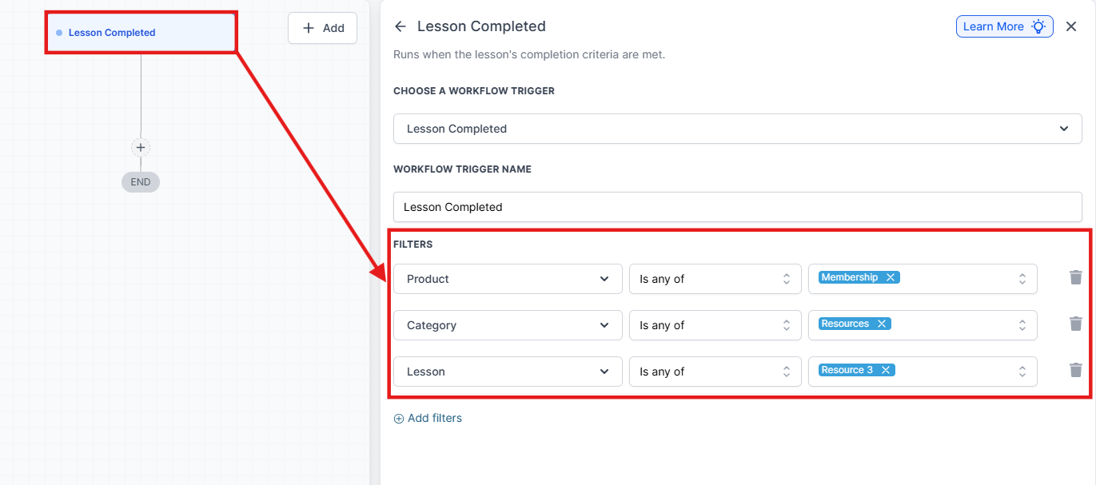The width and height of the screenshot is (1096, 485).
Task: Change the Product row 'Is any of' operator
Action: click(715, 279)
